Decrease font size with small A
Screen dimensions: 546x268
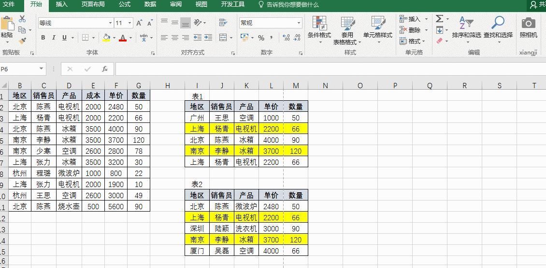coord(150,23)
